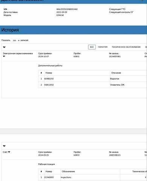Open the ТЕХНИЧЕСКОЕ ОБСЛУЖИВАНИЕ filter tab
Viewport: 147px width, 181px height.
pos(126,47)
